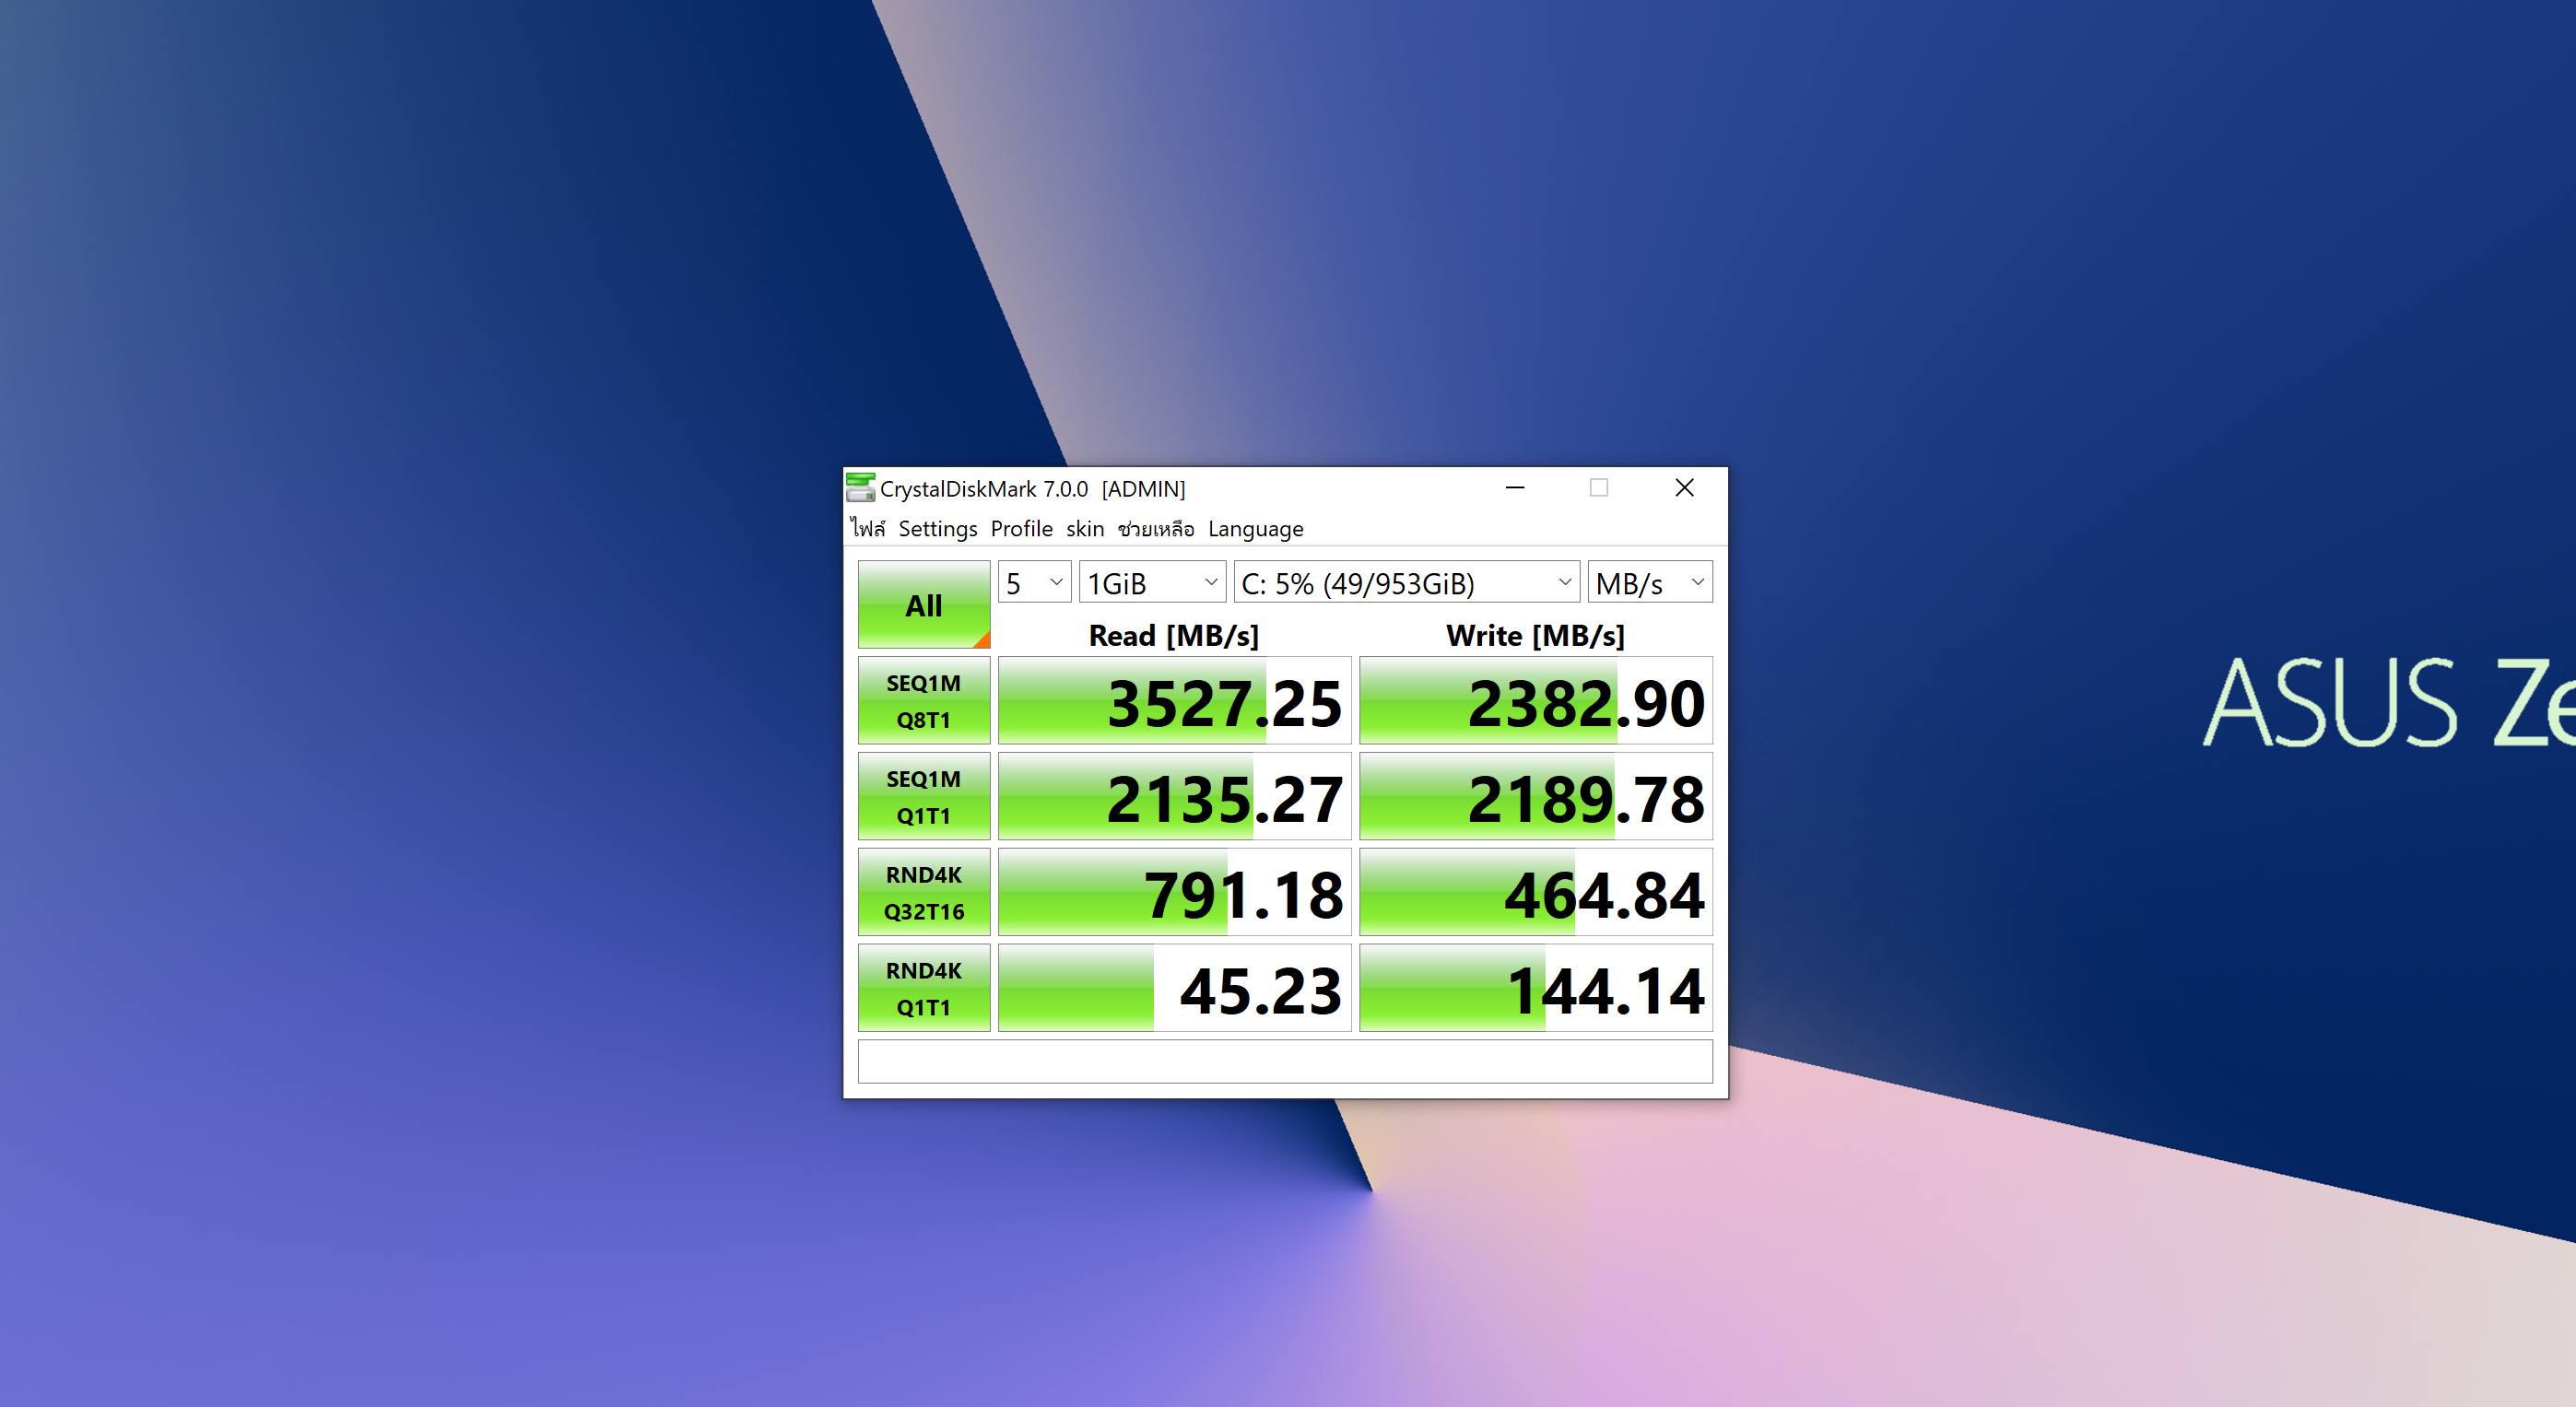
Task: Open the unit dropdown showing MB/s
Action: click(1650, 582)
